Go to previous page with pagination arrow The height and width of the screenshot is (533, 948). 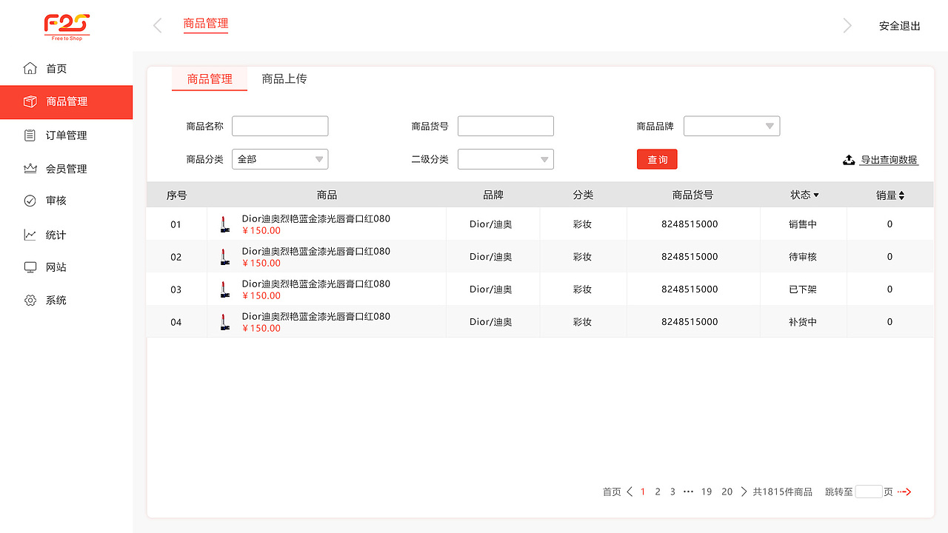point(630,492)
